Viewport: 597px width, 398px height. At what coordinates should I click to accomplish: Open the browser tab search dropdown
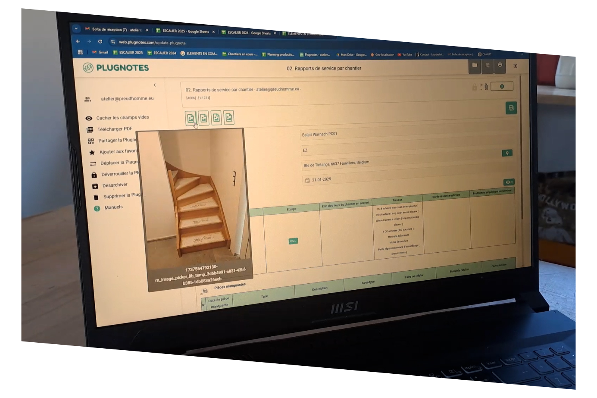[x=76, y=29]
